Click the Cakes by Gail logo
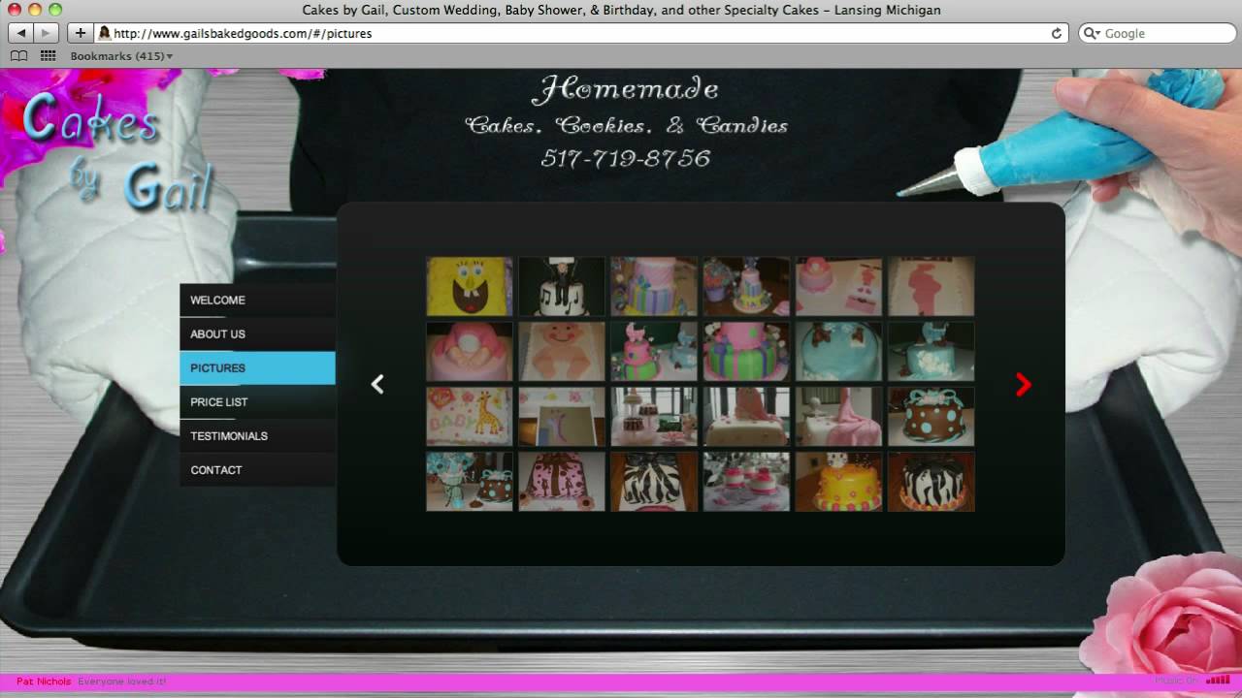This screenshot has width=1242, height=698. tap(116, 150)
